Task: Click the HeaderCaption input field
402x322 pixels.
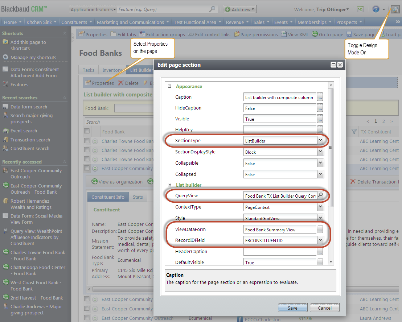Action: (280, 251)
